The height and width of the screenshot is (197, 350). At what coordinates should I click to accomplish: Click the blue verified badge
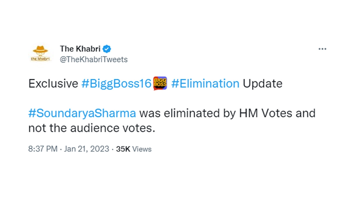coord(107,48)
